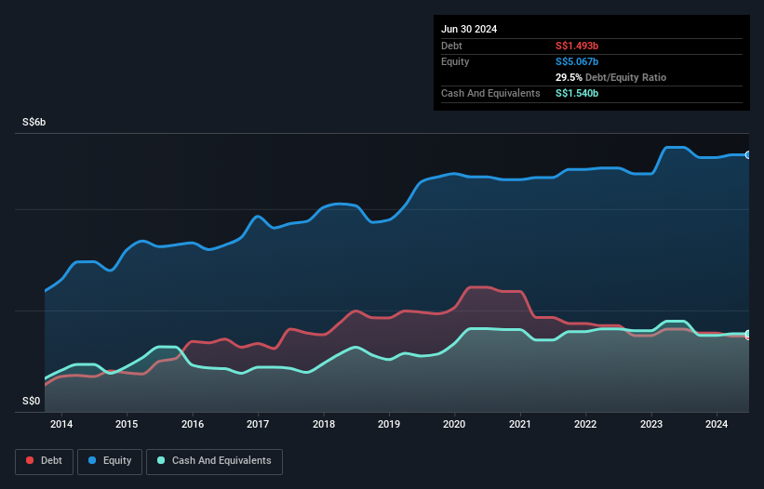This screenshot has width=764, height=489.
Task: Click the red Debt legend dot
Action: (x=30, y=460)
